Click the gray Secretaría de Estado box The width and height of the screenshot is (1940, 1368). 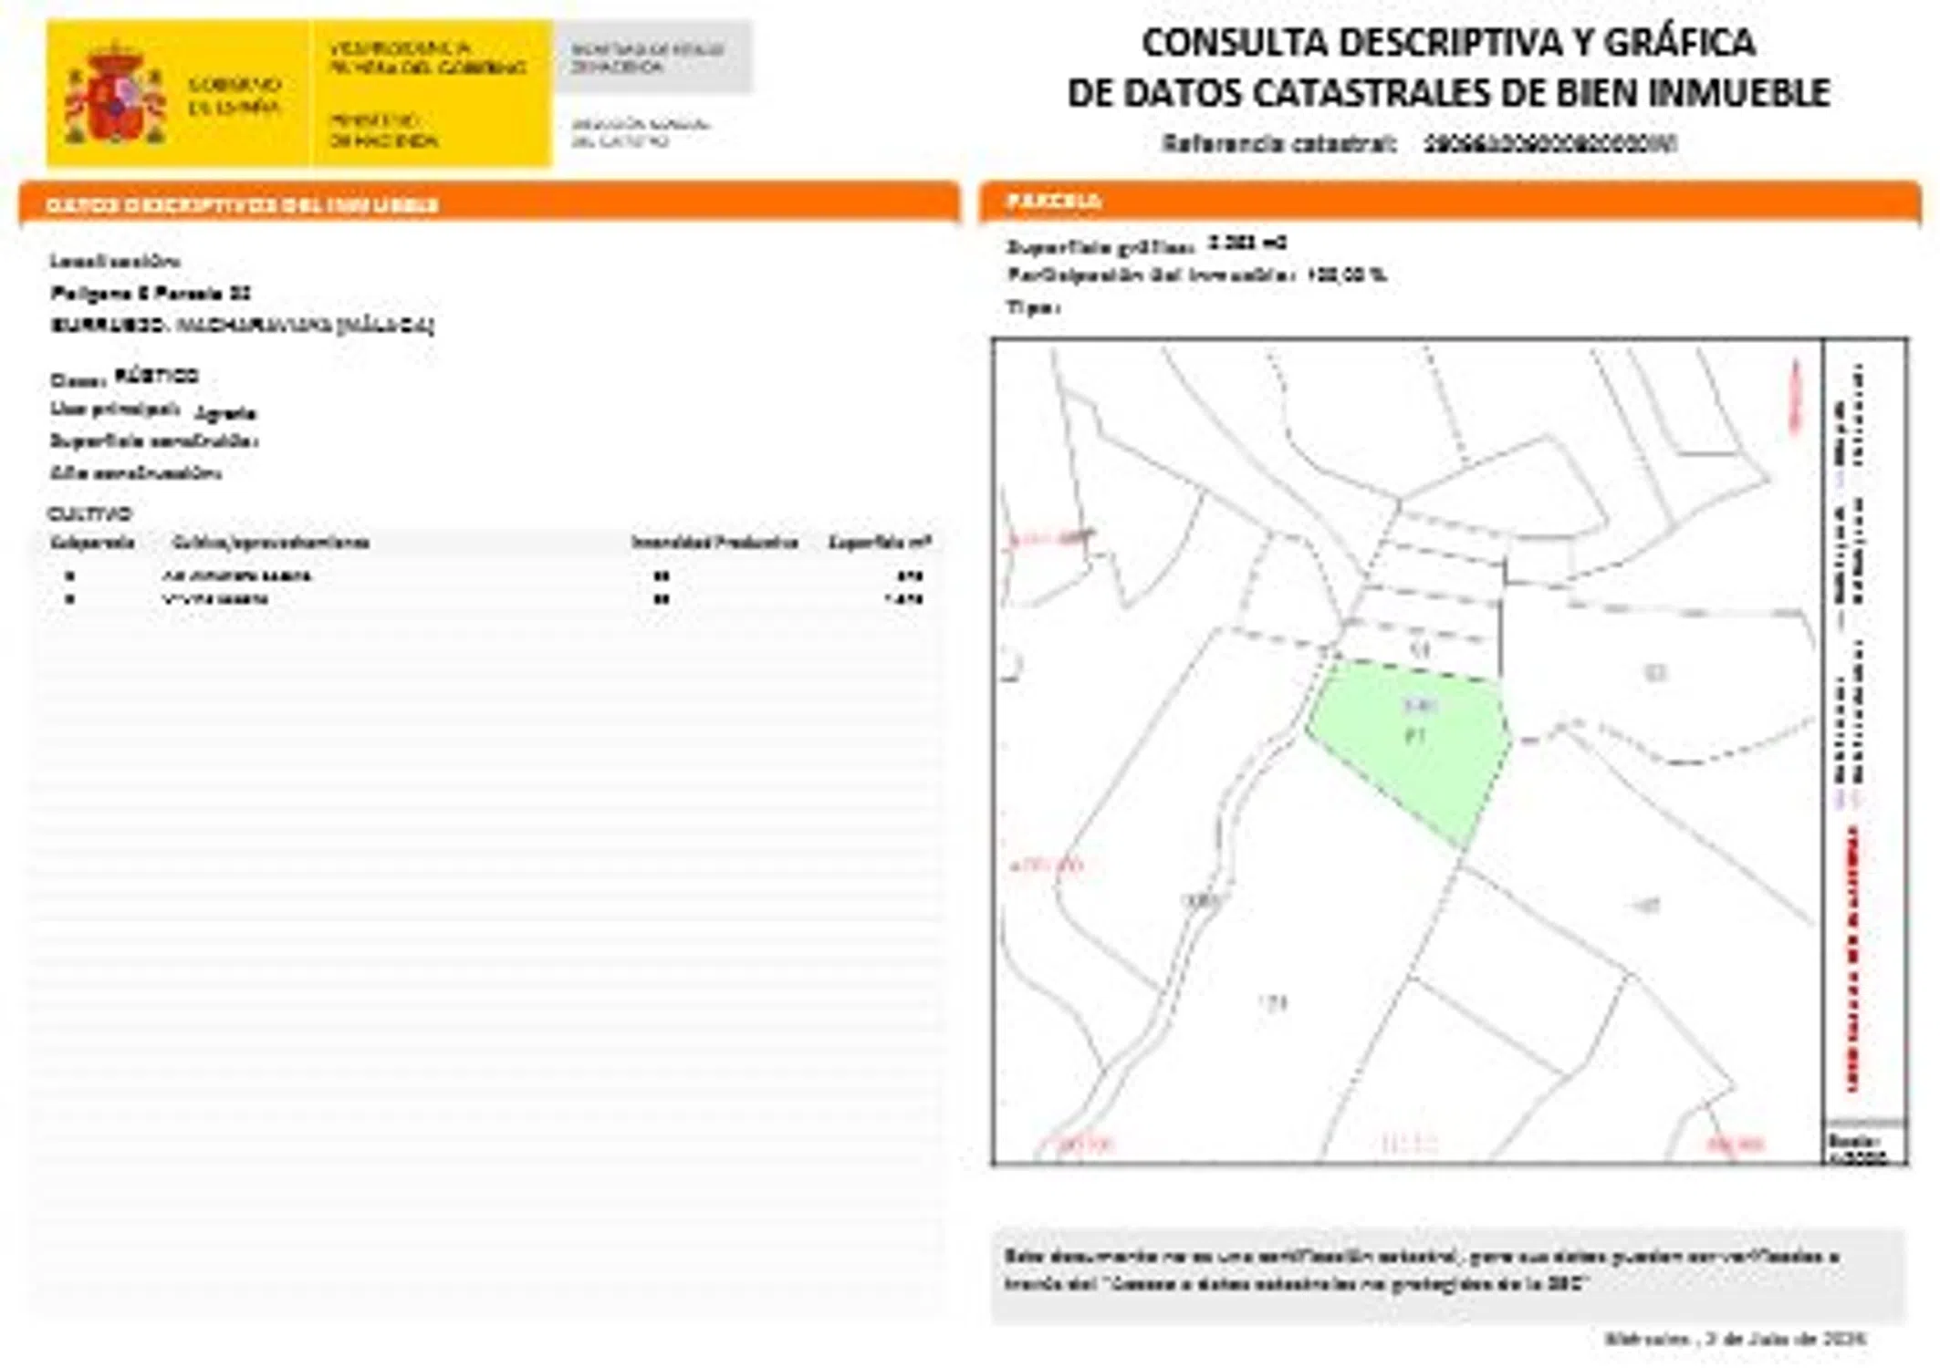point(652,57)
